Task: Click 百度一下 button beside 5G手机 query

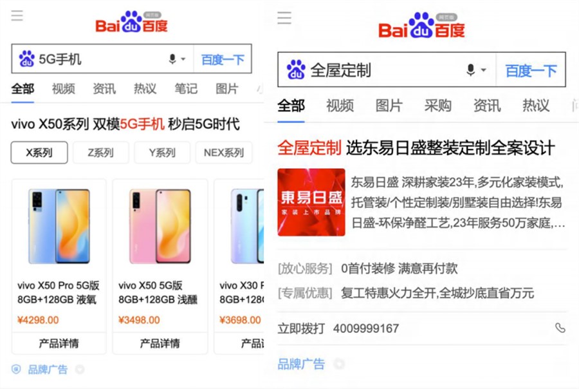Action: (x=223, y=59)
